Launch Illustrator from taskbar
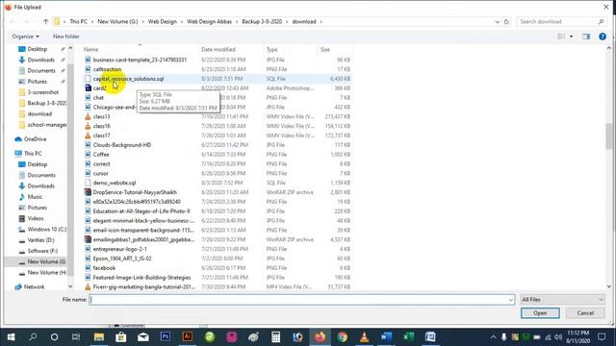Image resolution: width=616 pixels, height=346 pixels. point(188,337)
